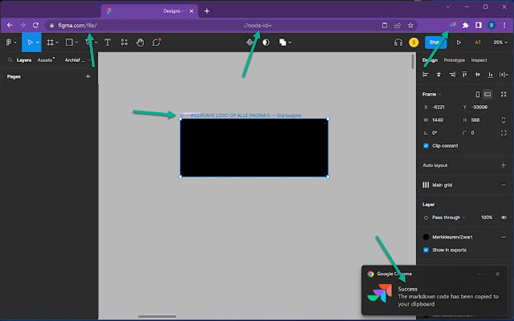Open the Prototype tab
Image resolution: width=514 pixels, height=321 pixels.
click(454, 60)
